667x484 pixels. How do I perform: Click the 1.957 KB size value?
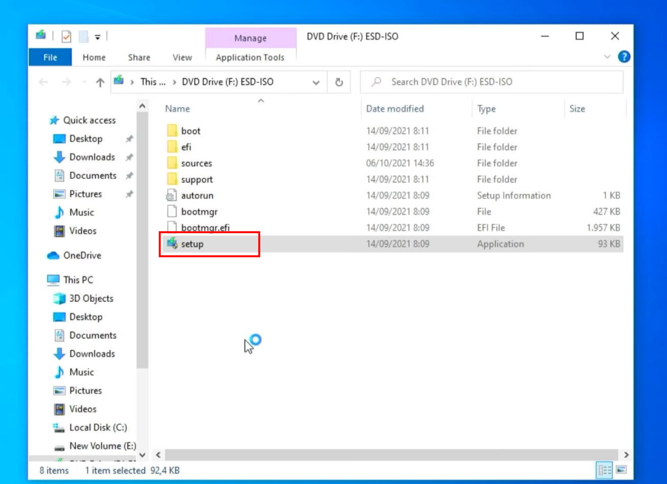(x=603, y=227)
